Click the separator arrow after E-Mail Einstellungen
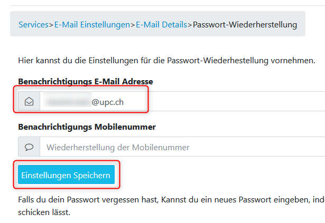The width and height of the screenshot is (325, 223). pyautogui.click(x=133, y=24)
